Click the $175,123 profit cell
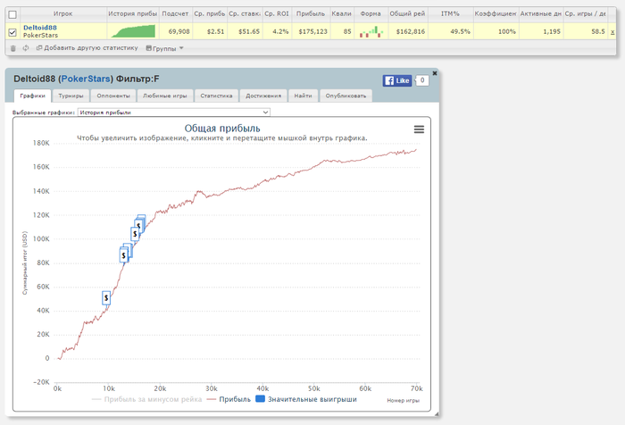Screen dimensions: 625x425 tap(312, 31)
